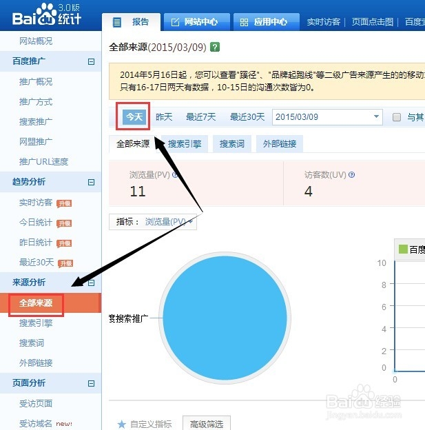This screenshot has height=430, width=425.
Task: Click the blue pie chart slice
Action: (x=225, y=318)
